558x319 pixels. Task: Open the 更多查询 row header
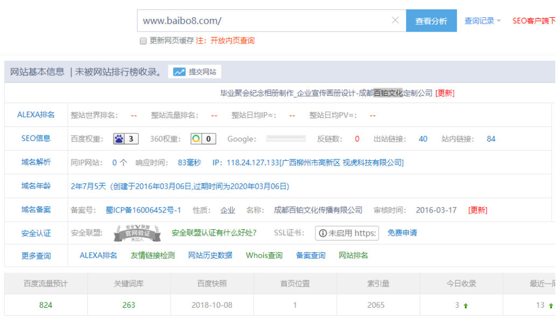(x=36, y=256)
